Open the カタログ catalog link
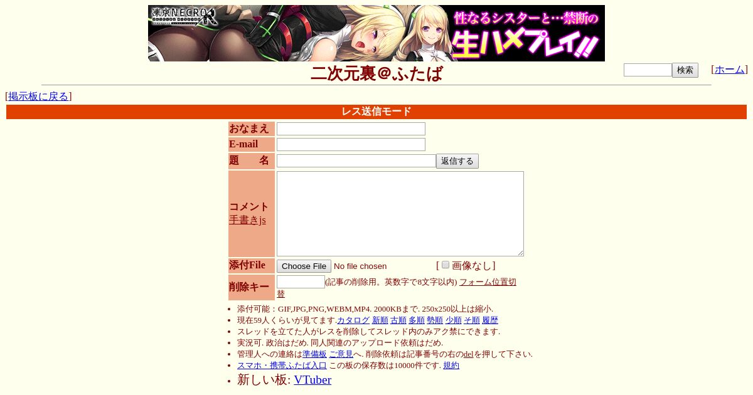This screenshot has height=395, width=753. (x=353, y=320)
